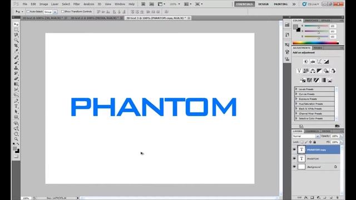Expand Selective Color Presets
356x200 pixels.
click(296, 118)
